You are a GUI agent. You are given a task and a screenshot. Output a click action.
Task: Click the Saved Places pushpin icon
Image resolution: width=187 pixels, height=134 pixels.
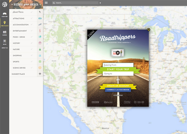(x=40, y=12)
